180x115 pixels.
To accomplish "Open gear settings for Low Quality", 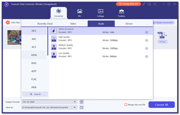I will pos(146,56).
